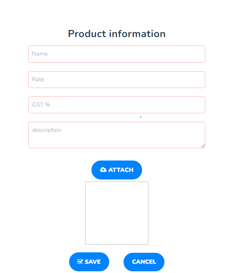Viewport: 234px width, 273px height.
Task: Click the empty image preview box
Action: [x=117, y=213]
